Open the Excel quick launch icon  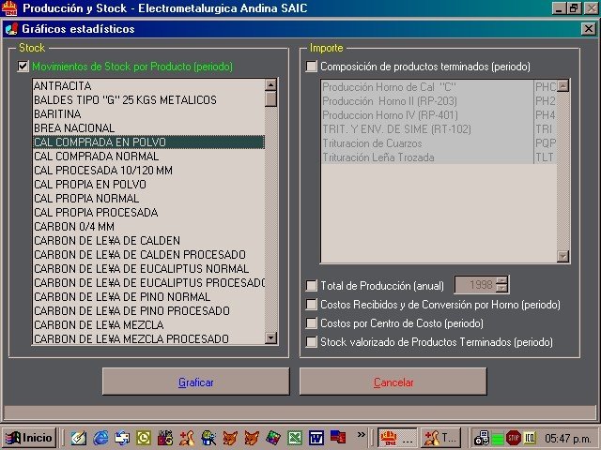click(295, 438)
